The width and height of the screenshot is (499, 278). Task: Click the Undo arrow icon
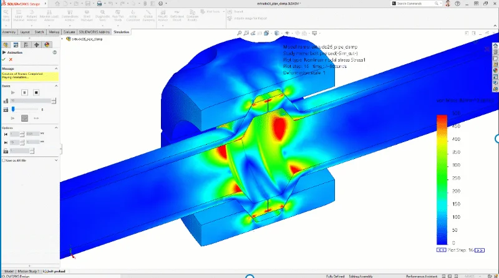(x=110, y=4)
